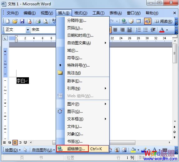This screenshot has width=179, height=162.
Task: Expand the 文本框(X) submenu
Action: pos(82,119)
